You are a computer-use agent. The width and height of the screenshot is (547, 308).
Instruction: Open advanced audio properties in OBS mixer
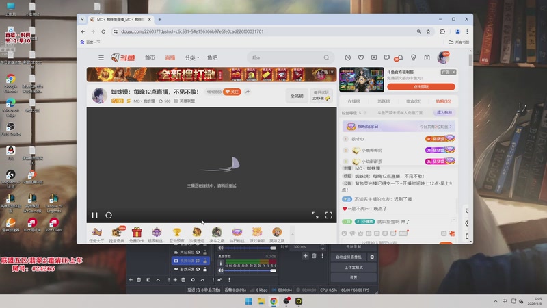(219, 280)
